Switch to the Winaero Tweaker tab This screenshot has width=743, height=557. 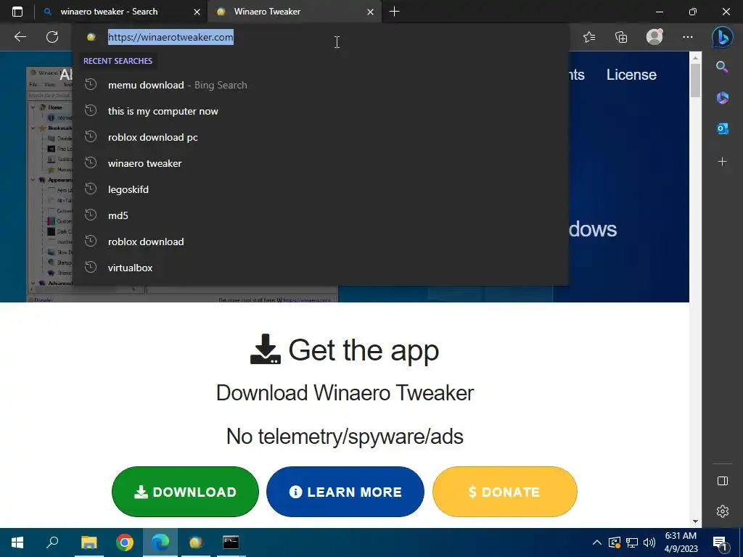[294, 12]
